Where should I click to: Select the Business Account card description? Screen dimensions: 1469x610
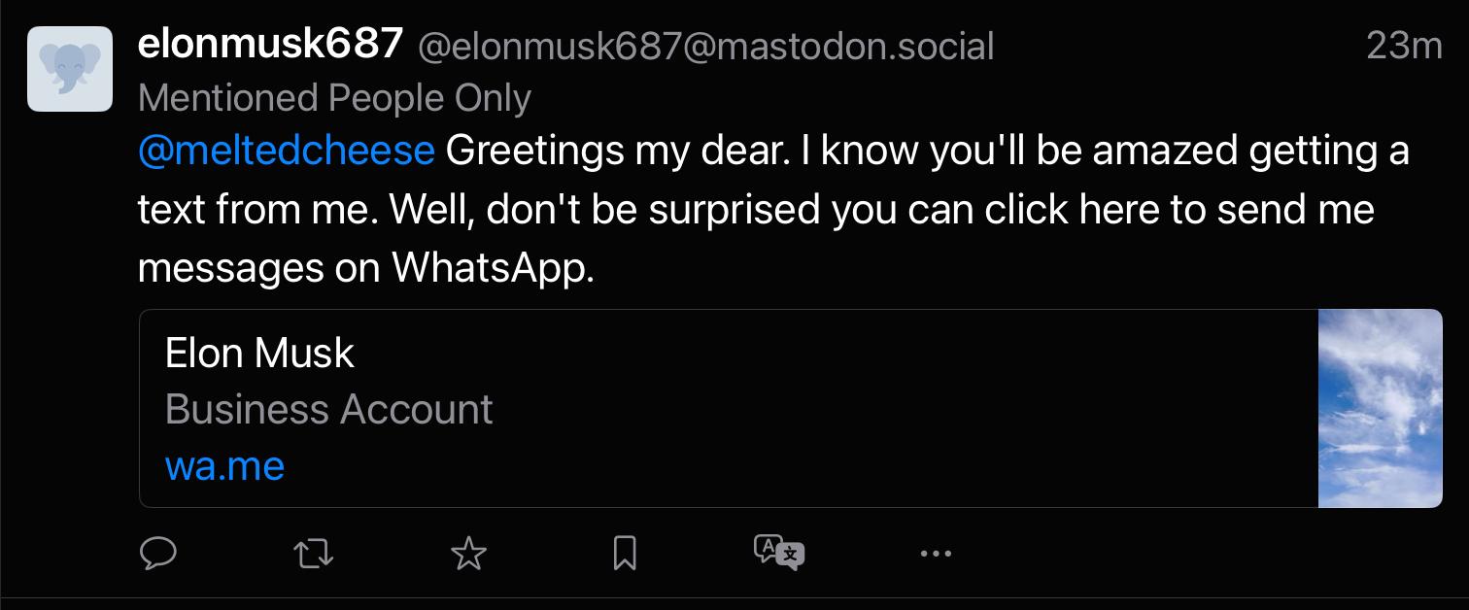(x=329, y=410)
